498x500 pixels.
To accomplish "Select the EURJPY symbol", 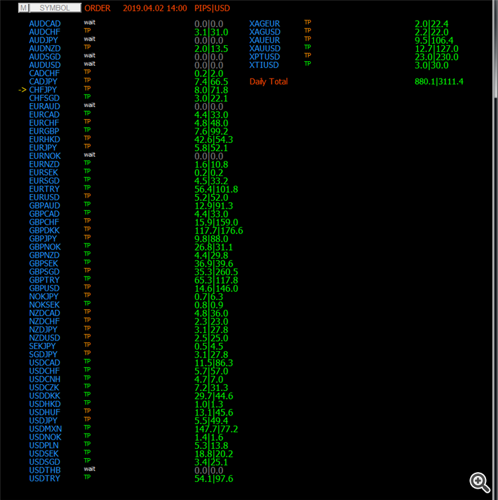I will coord(43,148).
